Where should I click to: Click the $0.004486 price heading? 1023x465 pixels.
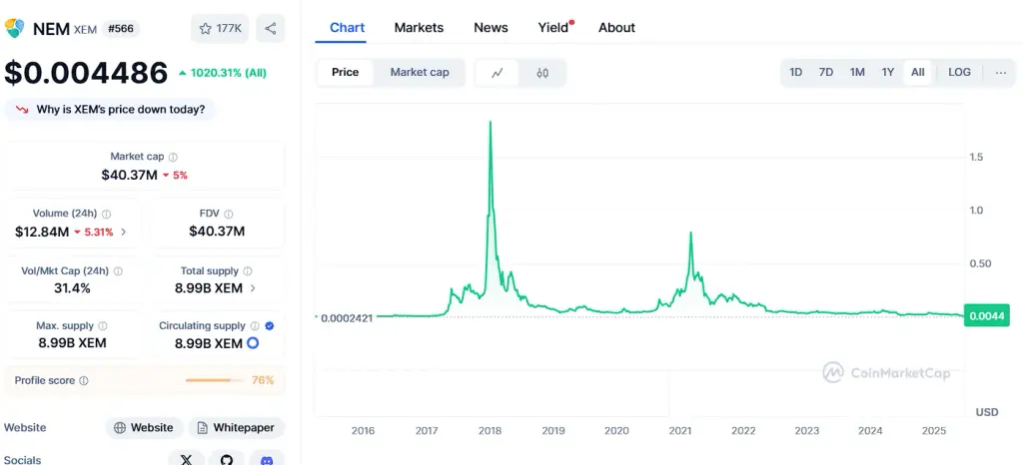[86, 73]
